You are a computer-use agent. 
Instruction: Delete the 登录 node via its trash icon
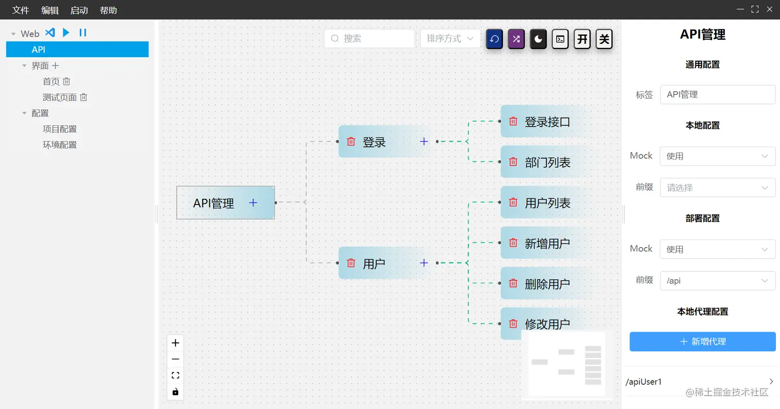point(350,142)
